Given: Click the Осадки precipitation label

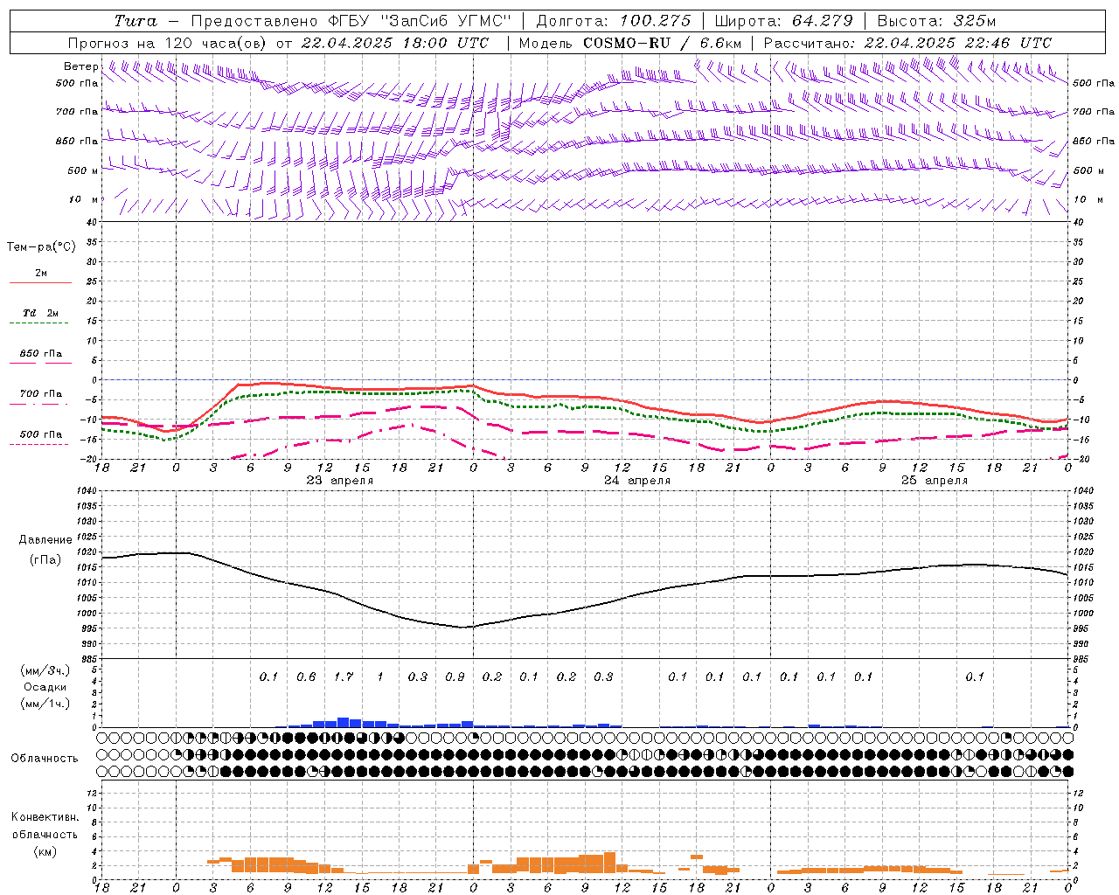Looking at the screenshot, I should (x=45, y=687).
